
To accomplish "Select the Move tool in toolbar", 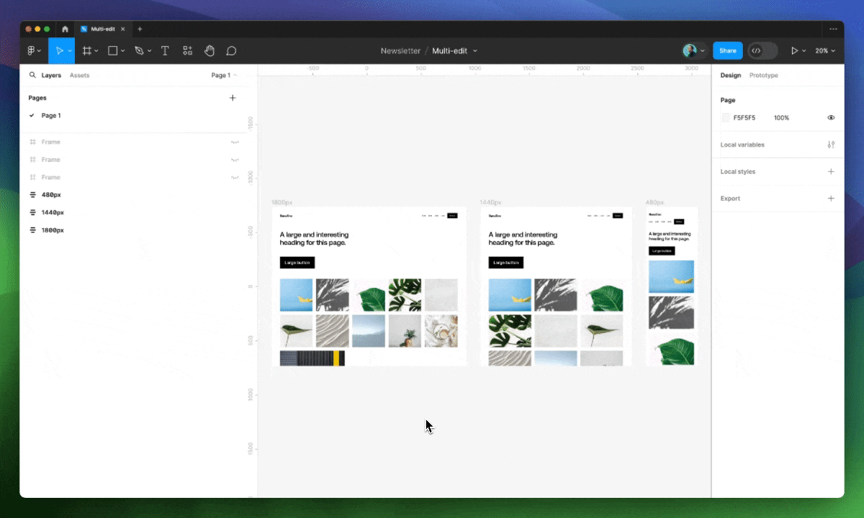I will pyautogui.click(x=59, y=51).
